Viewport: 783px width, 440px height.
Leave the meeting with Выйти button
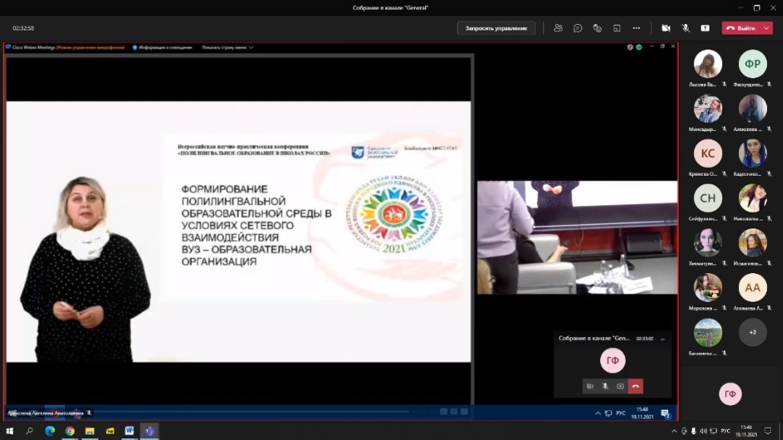click(741, 28)
